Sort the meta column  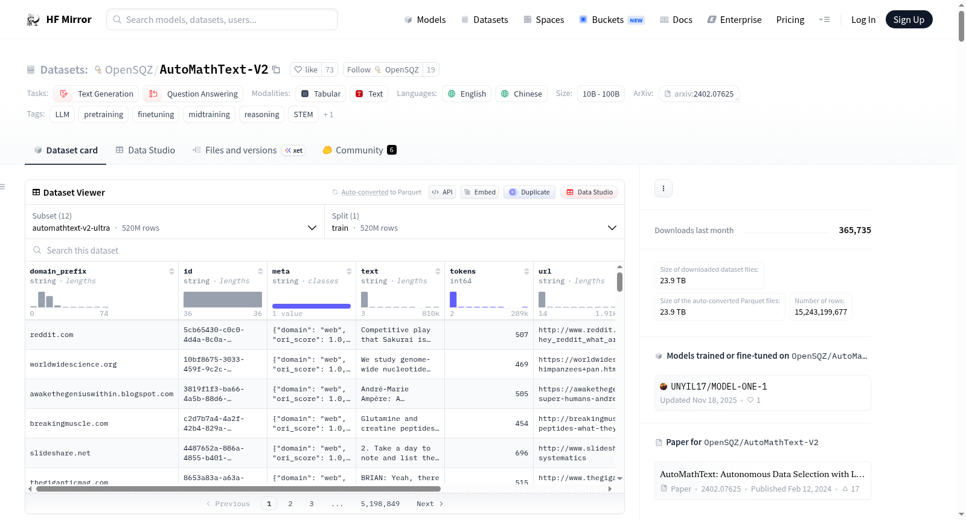pos(349,271)
